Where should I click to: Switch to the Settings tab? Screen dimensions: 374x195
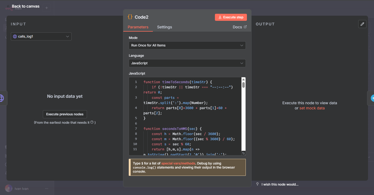[165, 27]
